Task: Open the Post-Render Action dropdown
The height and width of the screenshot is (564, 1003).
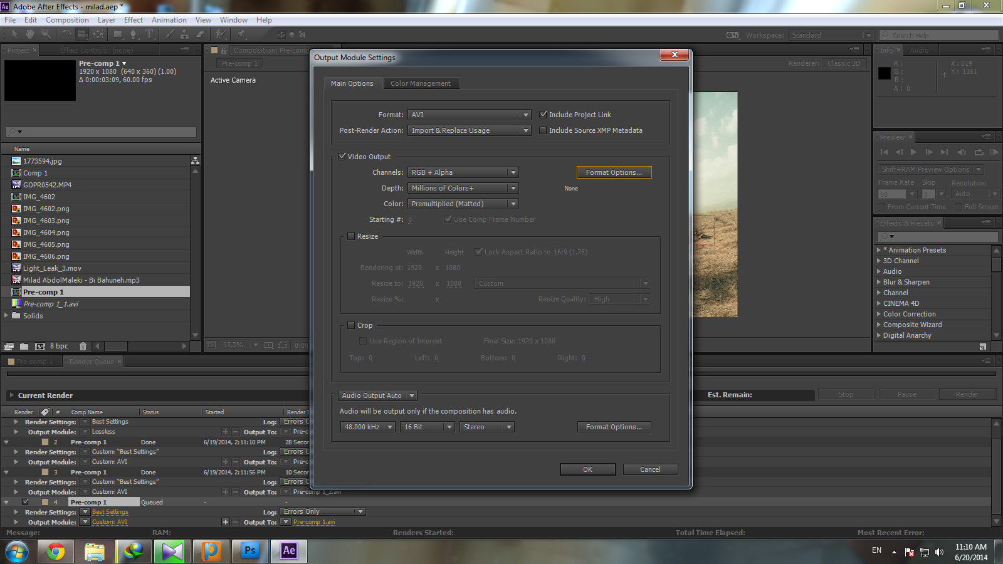Action: (470, 130)
